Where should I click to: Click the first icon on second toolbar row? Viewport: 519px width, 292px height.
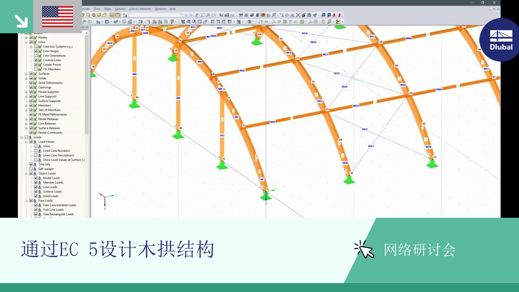(x=84, y=22)
